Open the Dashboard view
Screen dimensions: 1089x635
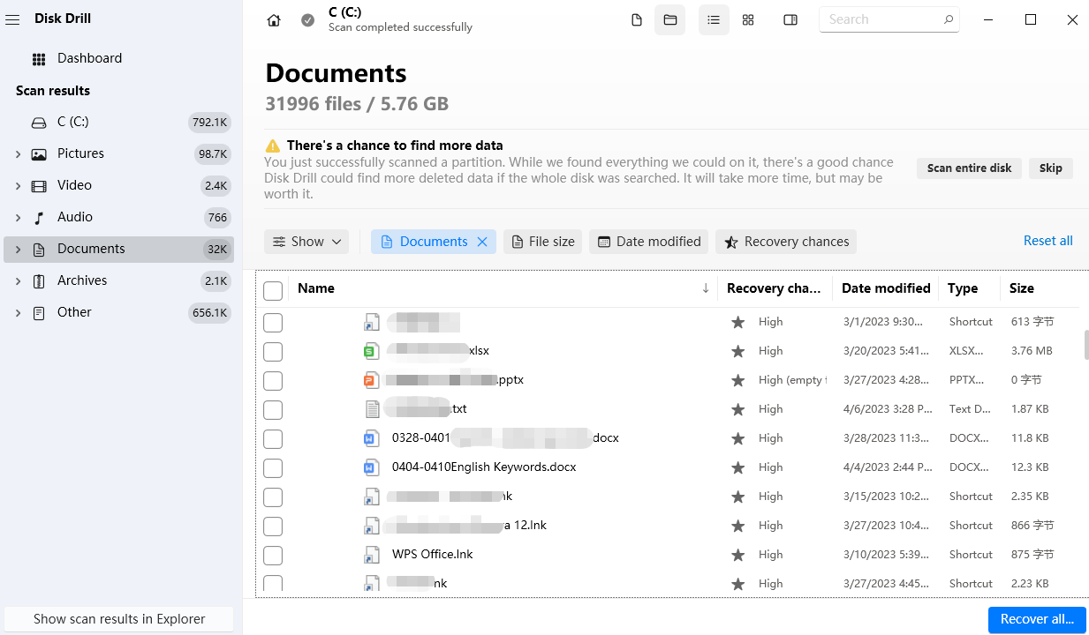coord(91,57)
